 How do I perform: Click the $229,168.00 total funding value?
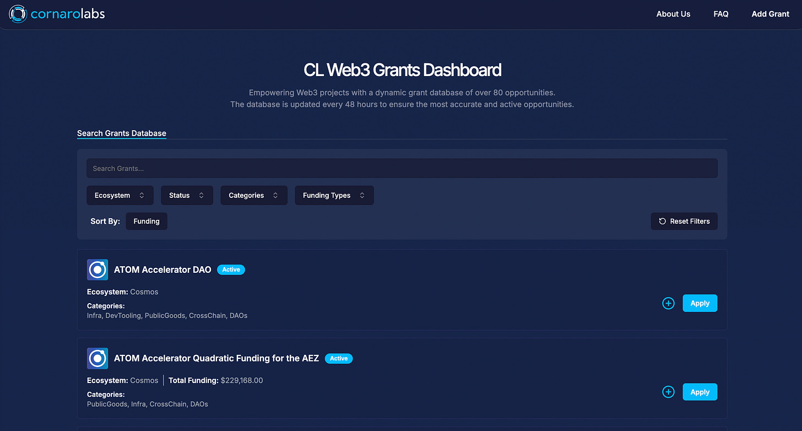point(242,380)
